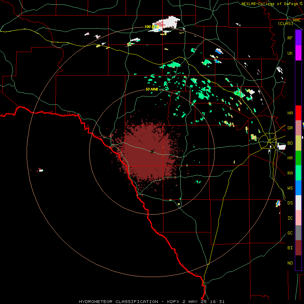Click the "DS" legend label

coord(290,203)
